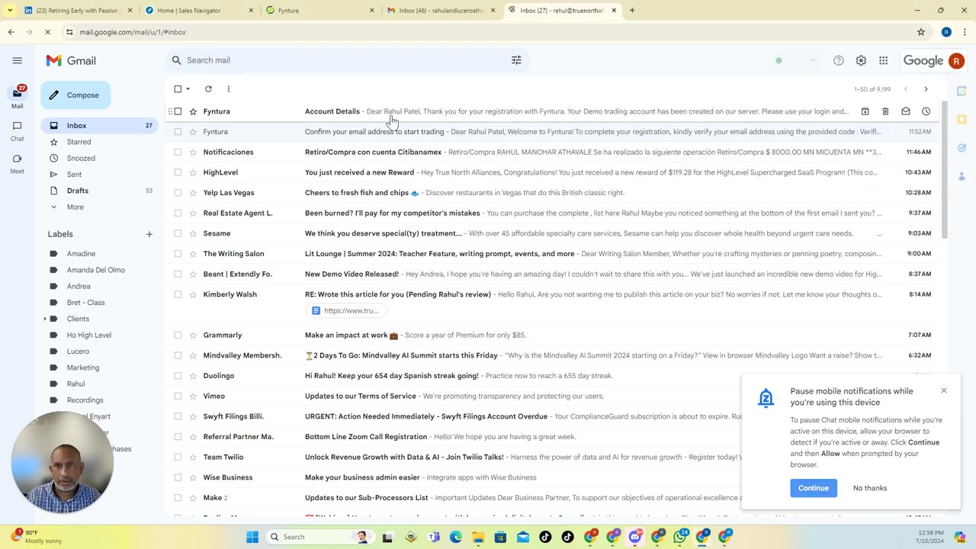Select the Vimeo email checkbox
This screenshot has height=549, width=976.
point(178,396)
